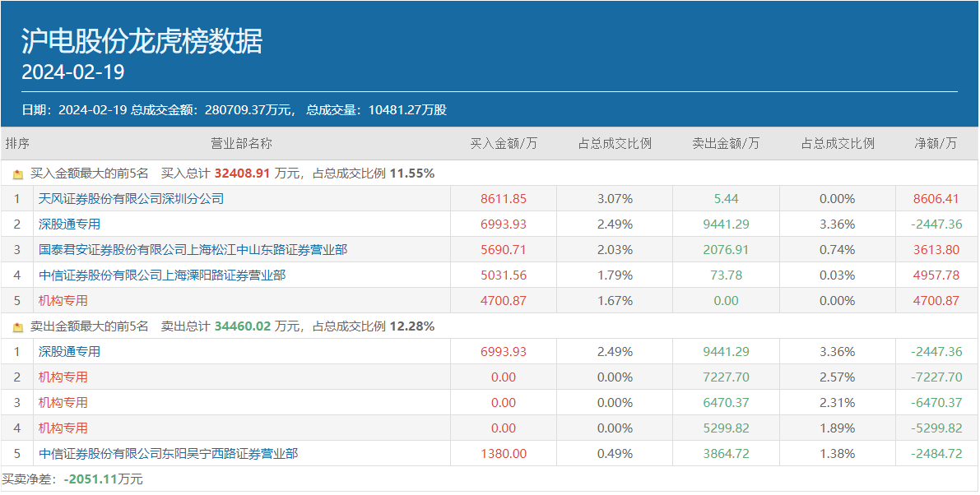The height and width of the screenshot is (495, 980).
Task: Click the 排序 column header
Action: [17, 144]
